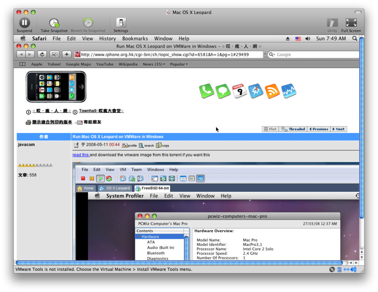
Task: Open the Yahoo! bookmark
Action: tap(54, 64)
